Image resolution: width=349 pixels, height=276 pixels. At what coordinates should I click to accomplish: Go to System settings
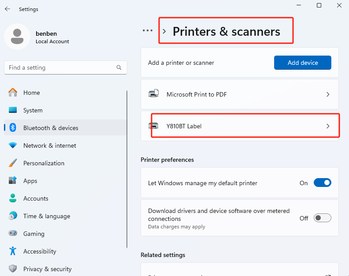click(65, 110)
